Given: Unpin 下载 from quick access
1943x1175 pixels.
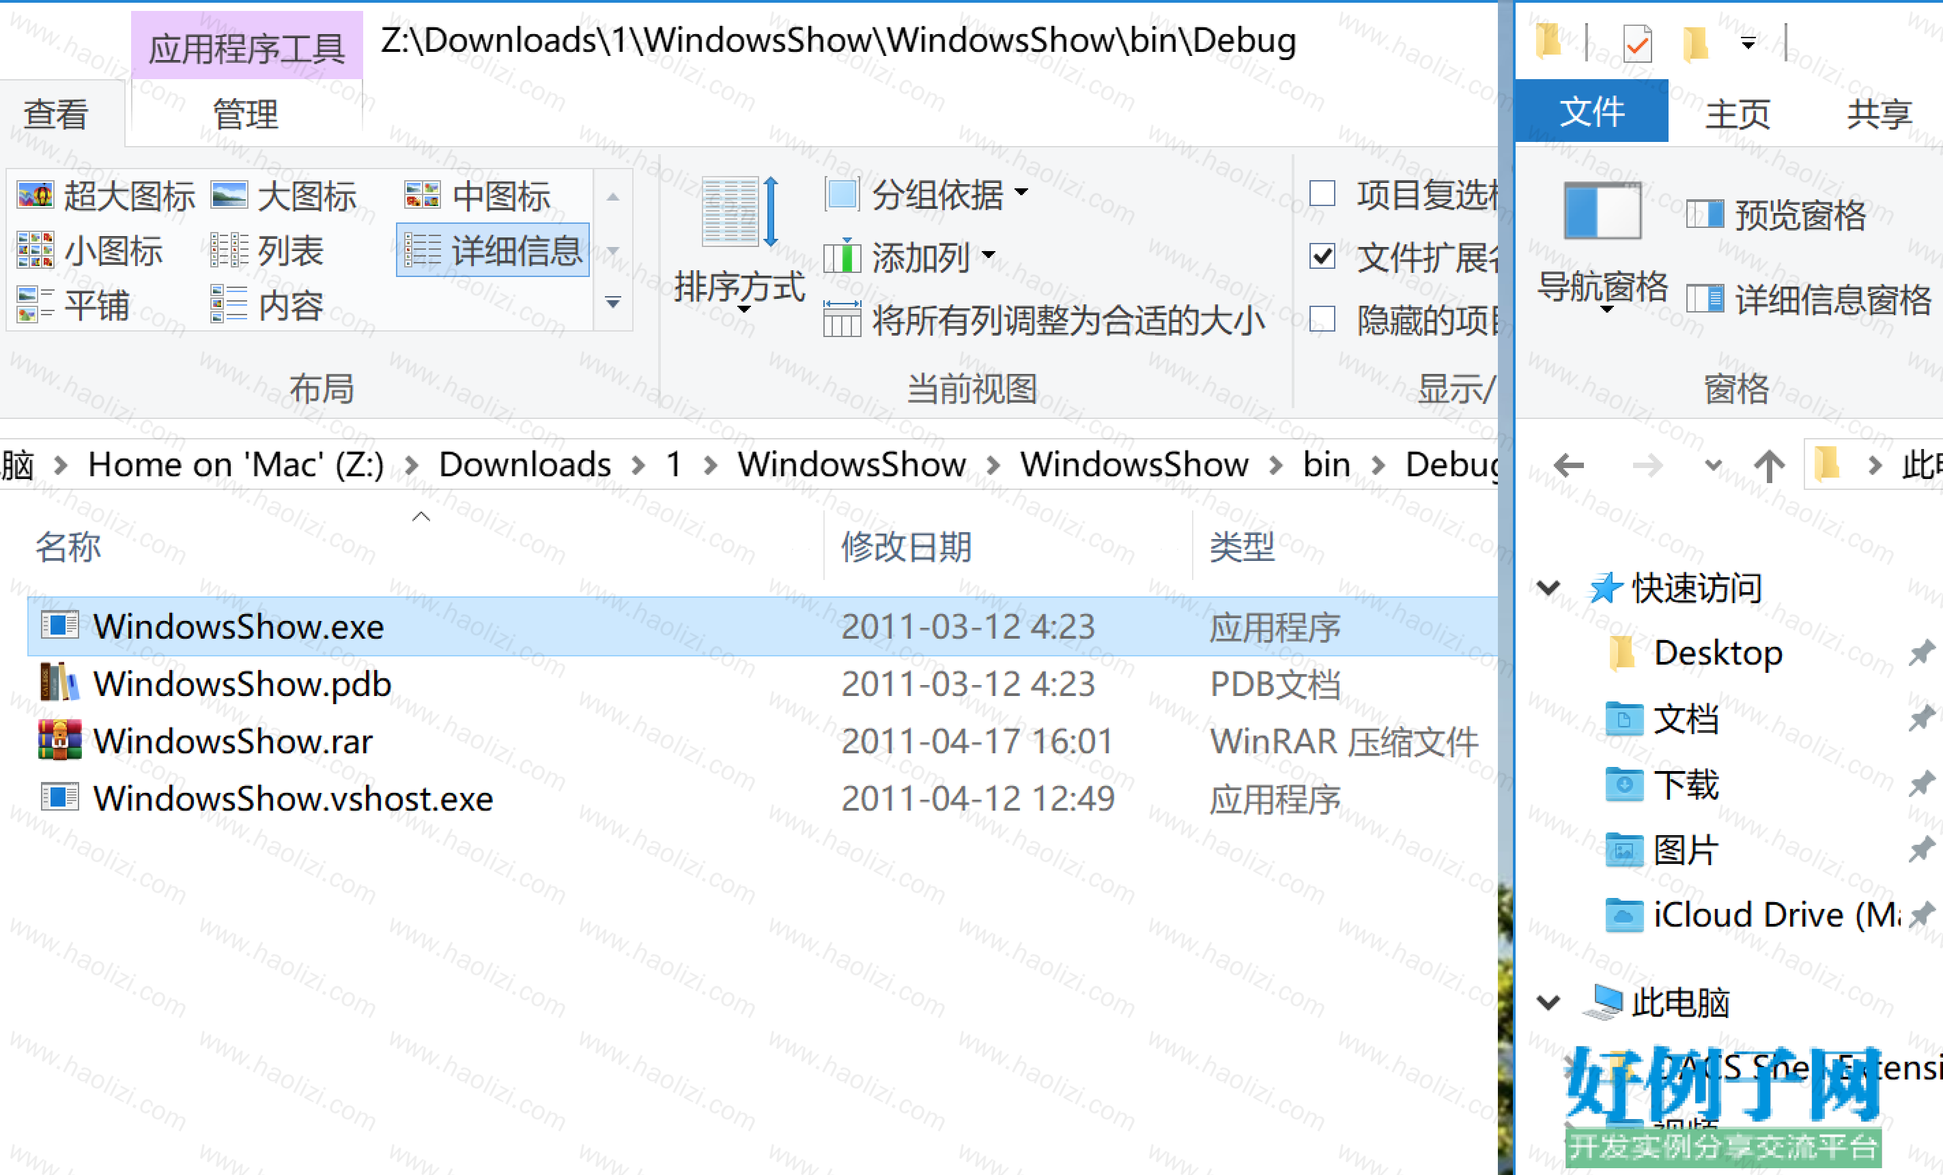Looking at the screenshot, I should pyautogui.click(x=1921, y=783).
